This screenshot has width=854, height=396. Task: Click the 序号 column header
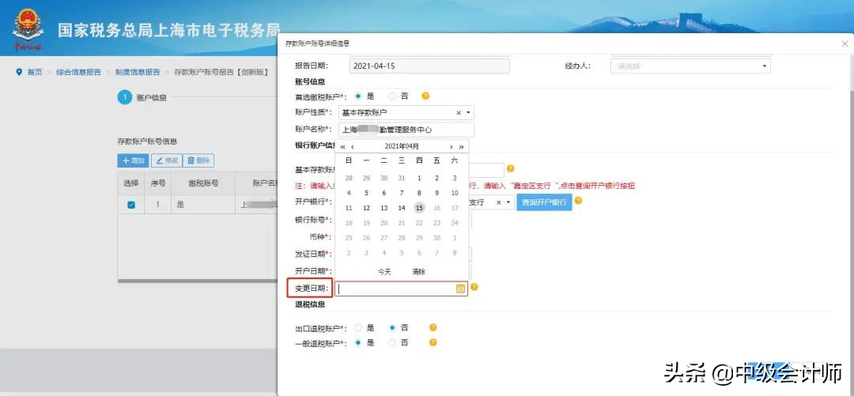click(x=158, y=183)
